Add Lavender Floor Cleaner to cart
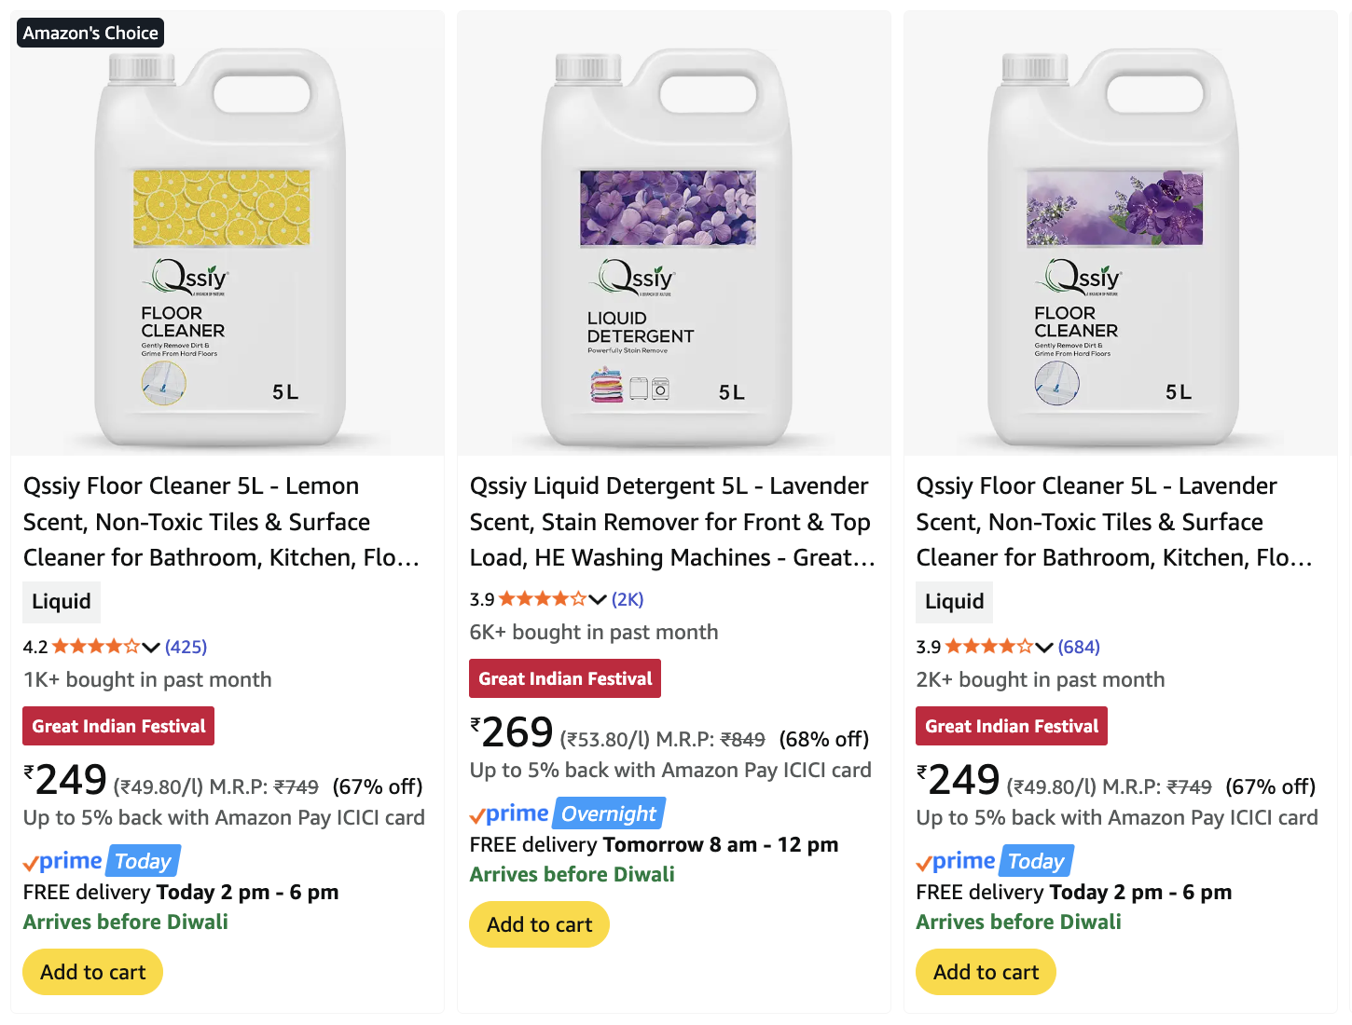 click(x=986, y=972)
